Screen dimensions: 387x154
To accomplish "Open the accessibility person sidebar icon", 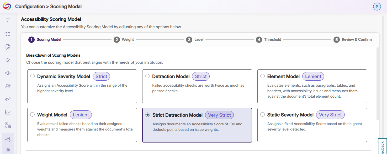I will tap(8, 60).
